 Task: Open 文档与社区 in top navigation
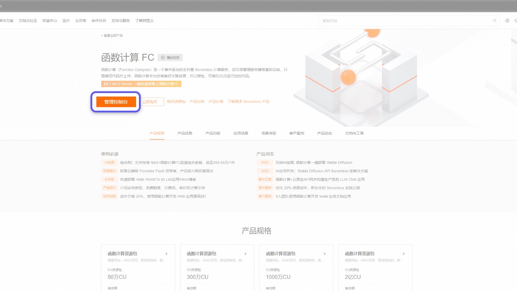coord(28,21)
